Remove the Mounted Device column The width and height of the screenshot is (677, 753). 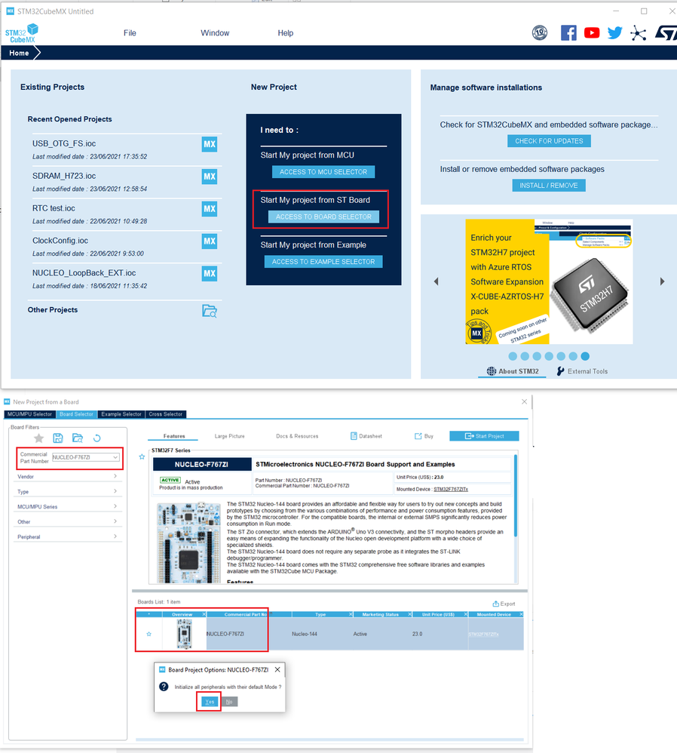pyautogui.click(x=521, y=614)
